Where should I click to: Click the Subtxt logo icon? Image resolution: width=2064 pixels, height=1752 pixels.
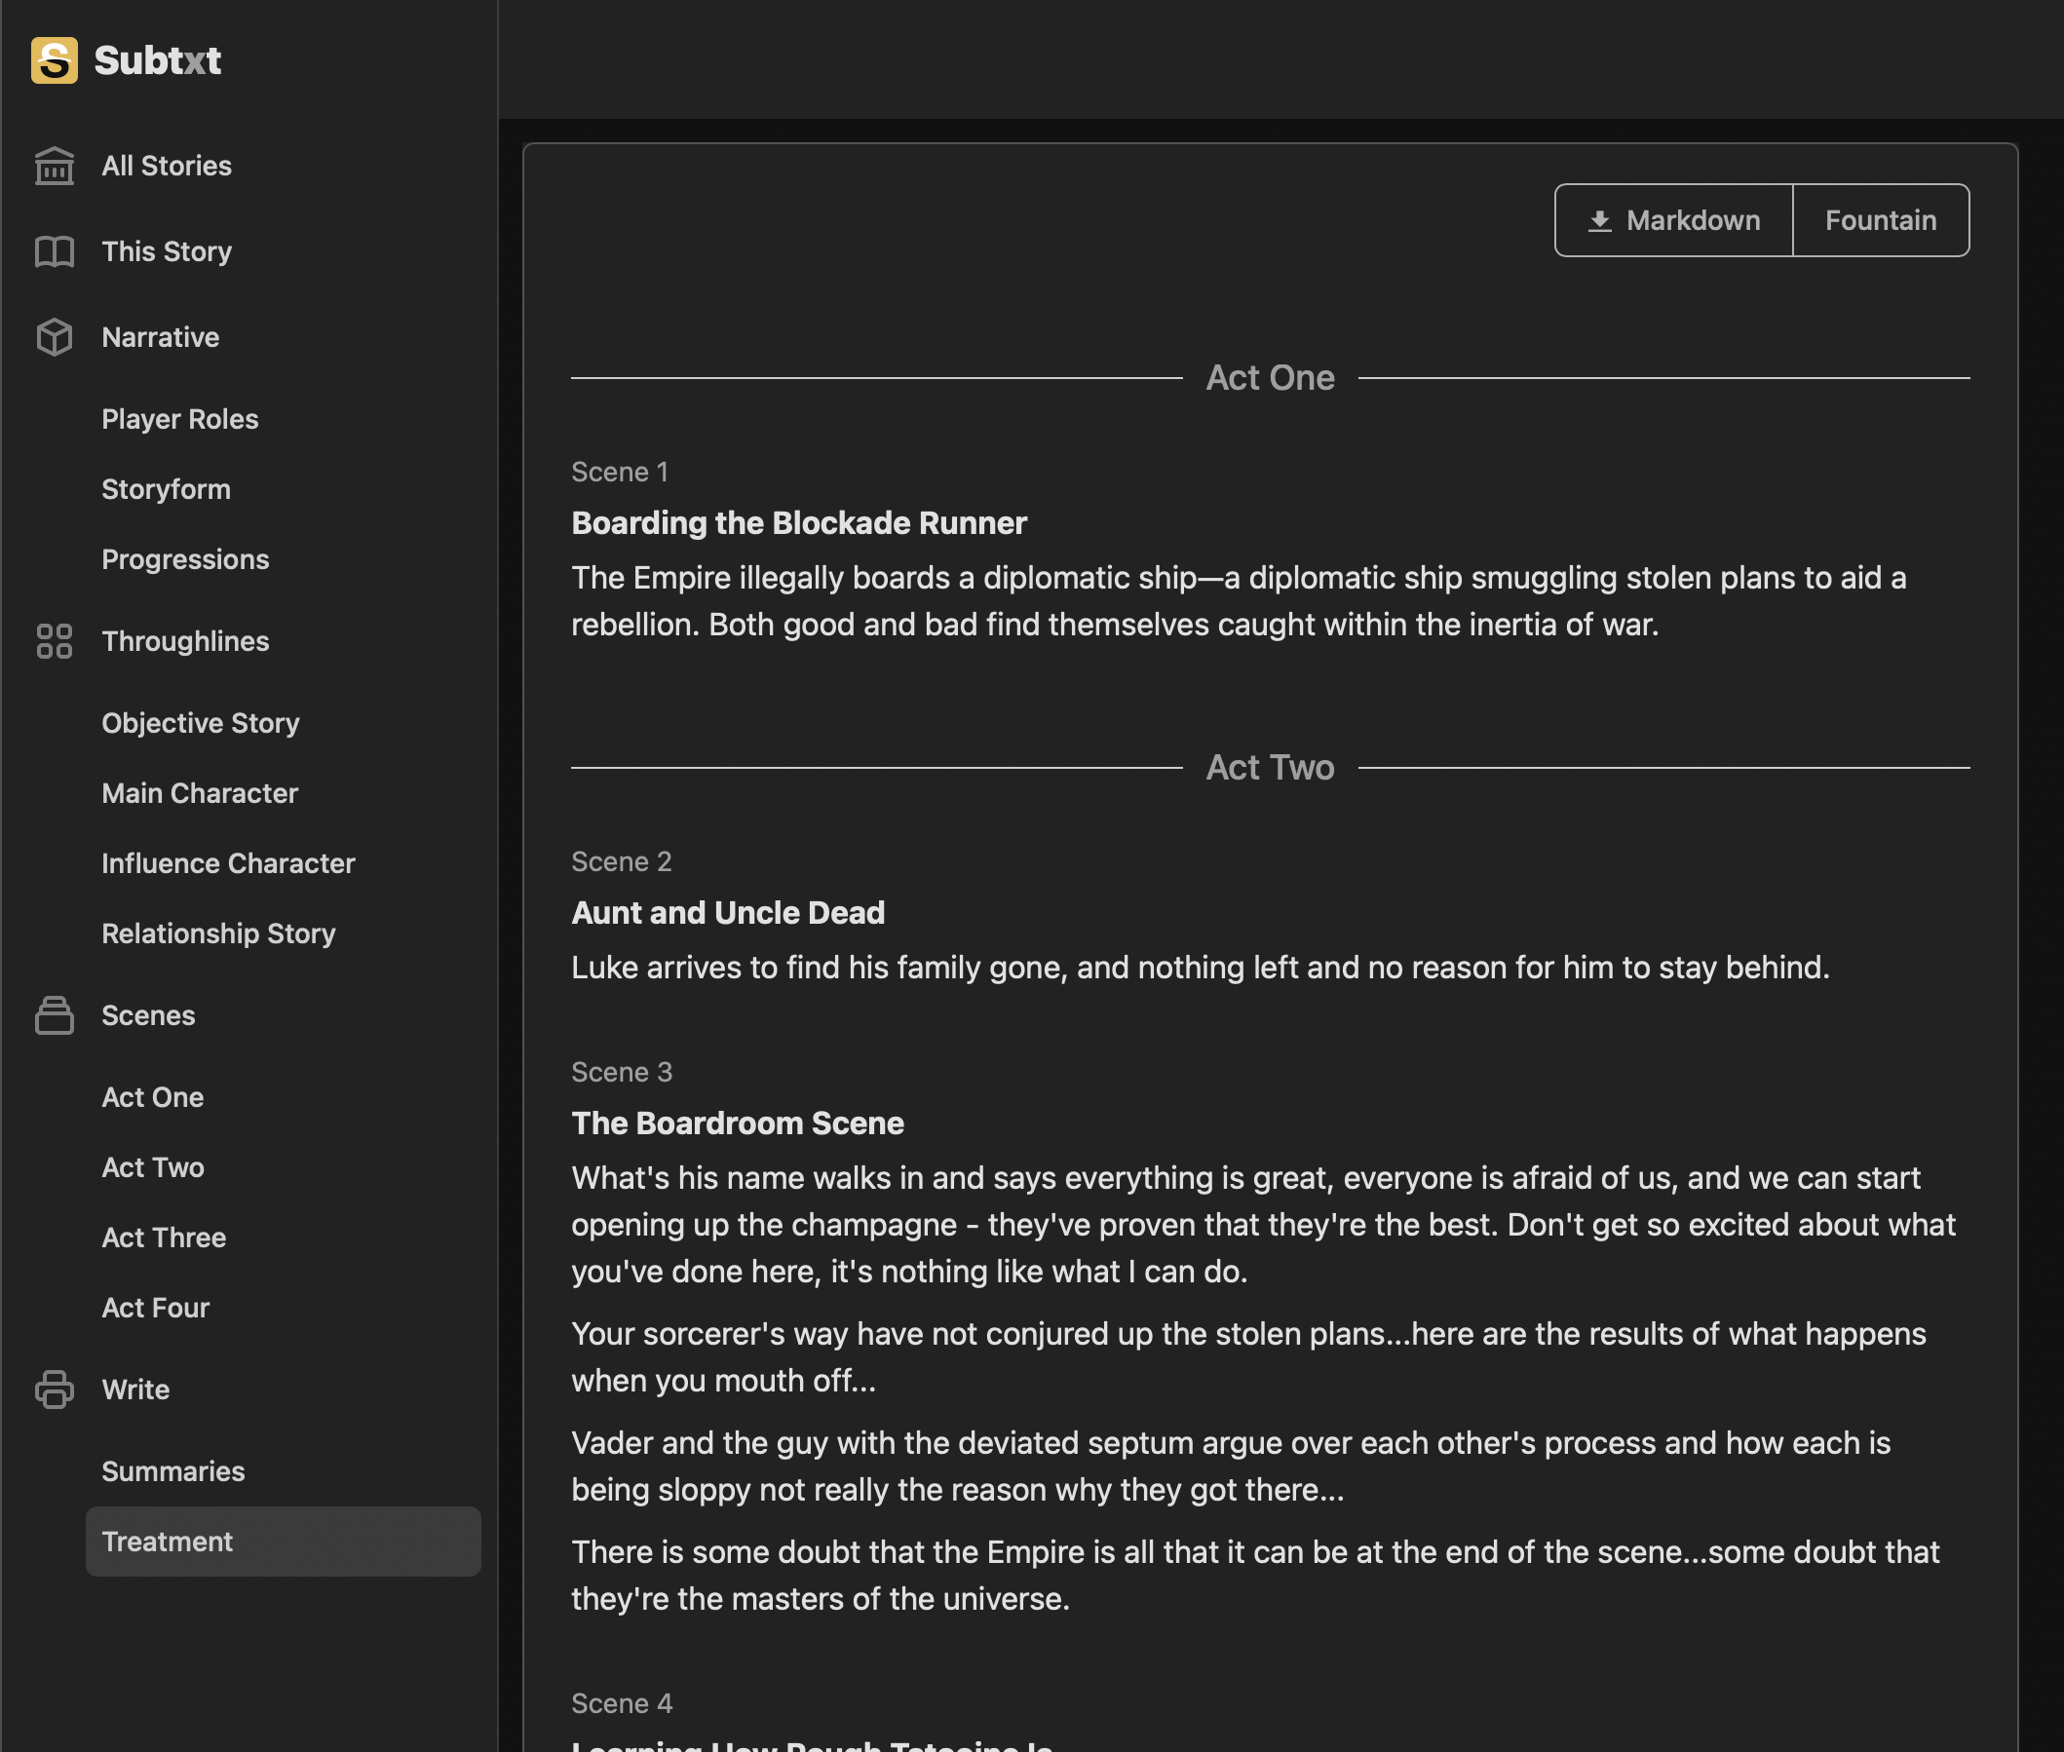[x=55, y=60]
